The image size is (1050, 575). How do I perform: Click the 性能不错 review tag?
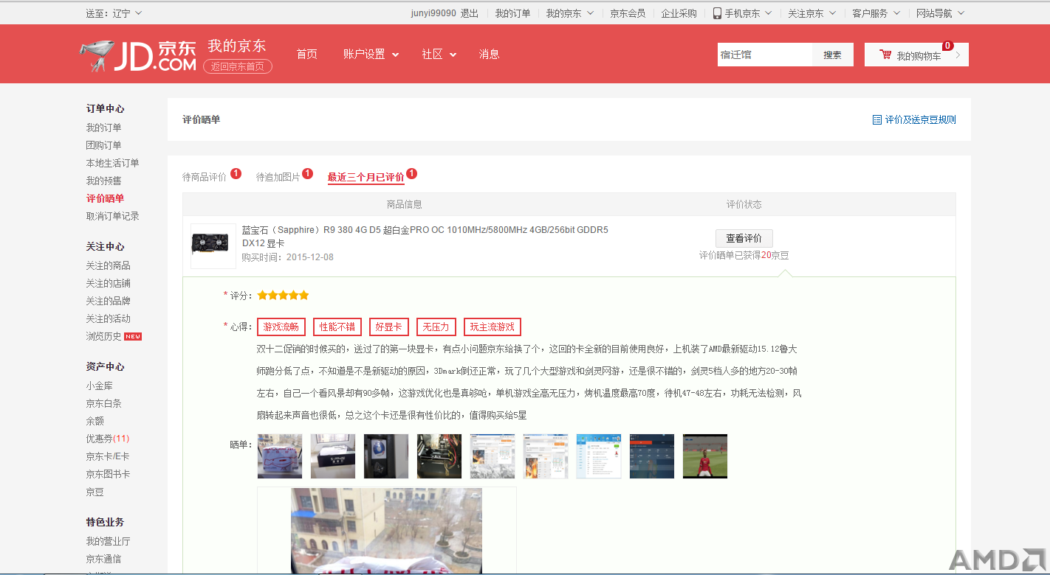tap(337, 327)
